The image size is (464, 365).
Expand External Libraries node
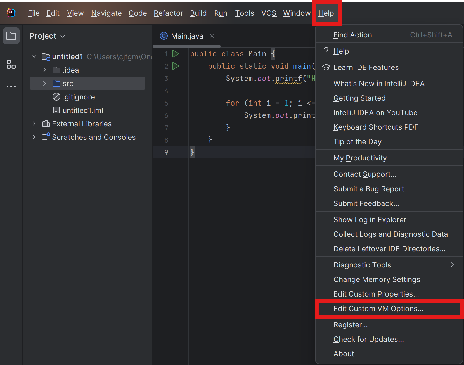pyautogui.click(x=34, y=124)
